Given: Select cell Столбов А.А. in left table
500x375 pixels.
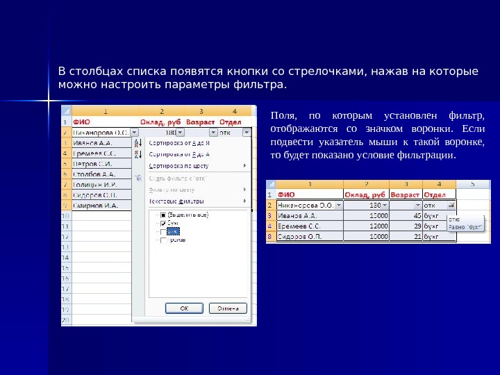Looking at the screenshot, I should pos(101,174).
